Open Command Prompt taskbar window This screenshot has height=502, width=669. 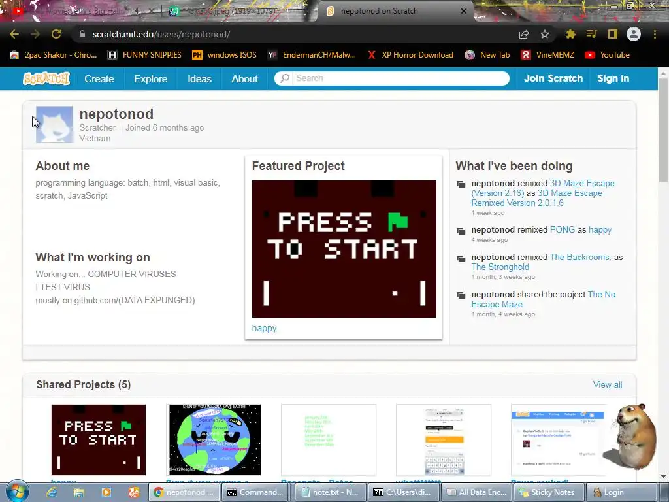coord(256,492)
